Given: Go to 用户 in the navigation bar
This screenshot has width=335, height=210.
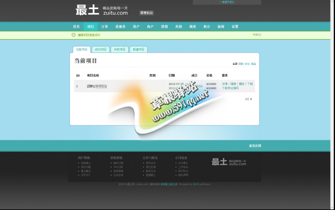Looking at the screenshot, I should coord(136,27).
